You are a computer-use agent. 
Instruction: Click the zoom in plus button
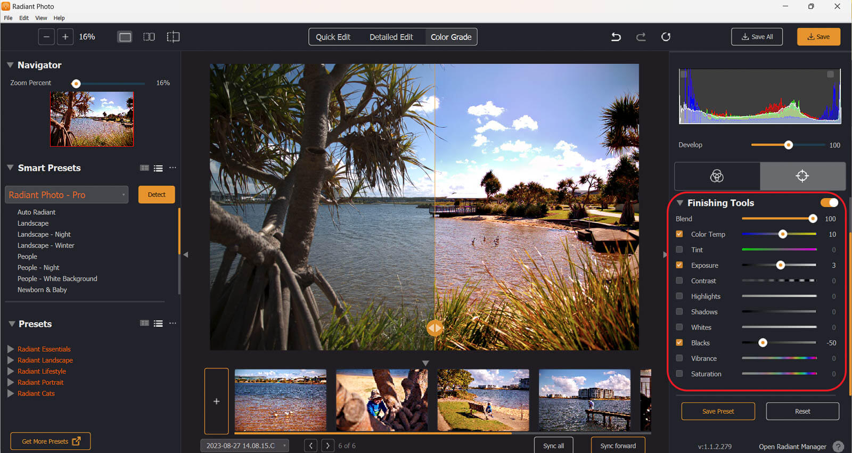[x=65, y=37]
